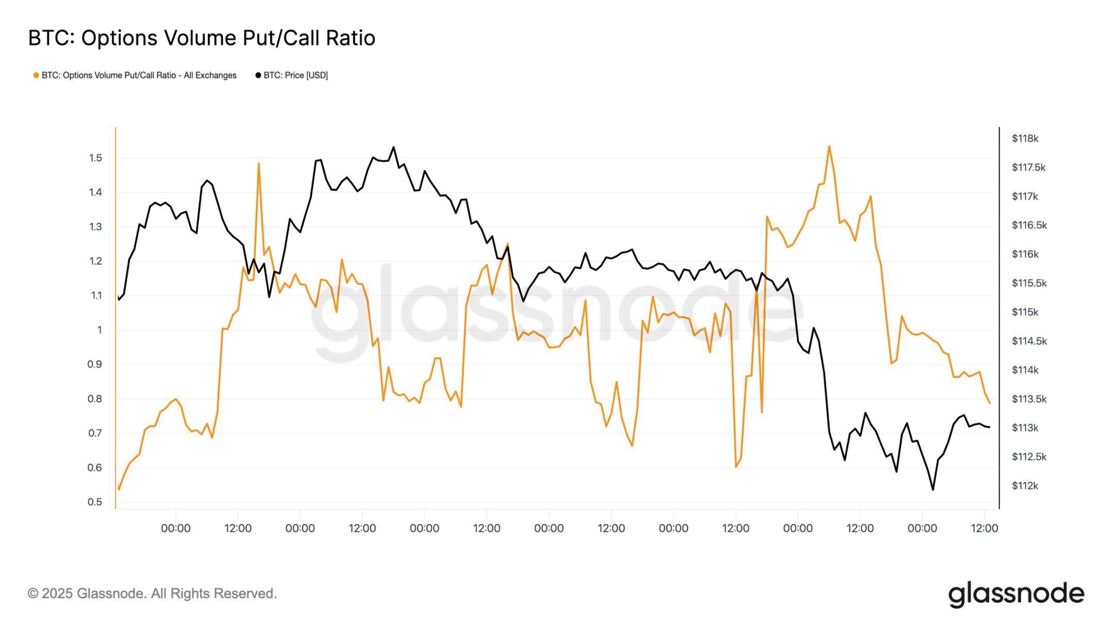Click the $113.5k price axis label
Screen dimensions: 1114x626
pyautogui.click(x=1029, y=399)
